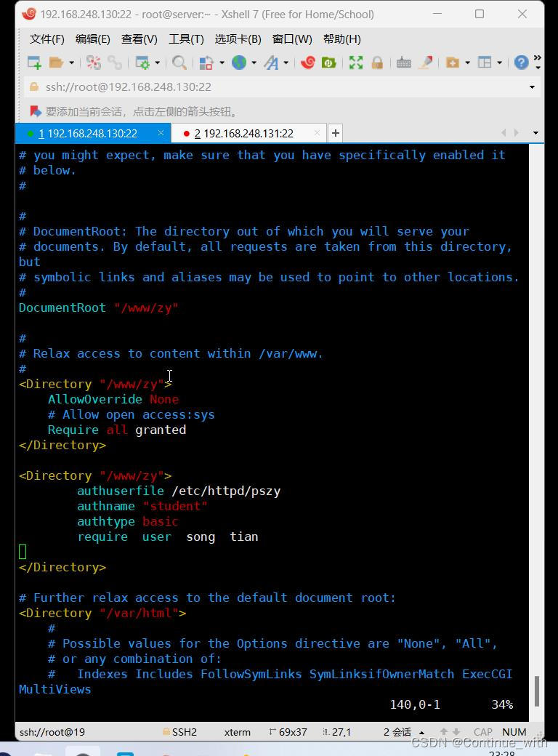Click the folder with plus icon
This screenshot has height=756, width=558.
452,63
